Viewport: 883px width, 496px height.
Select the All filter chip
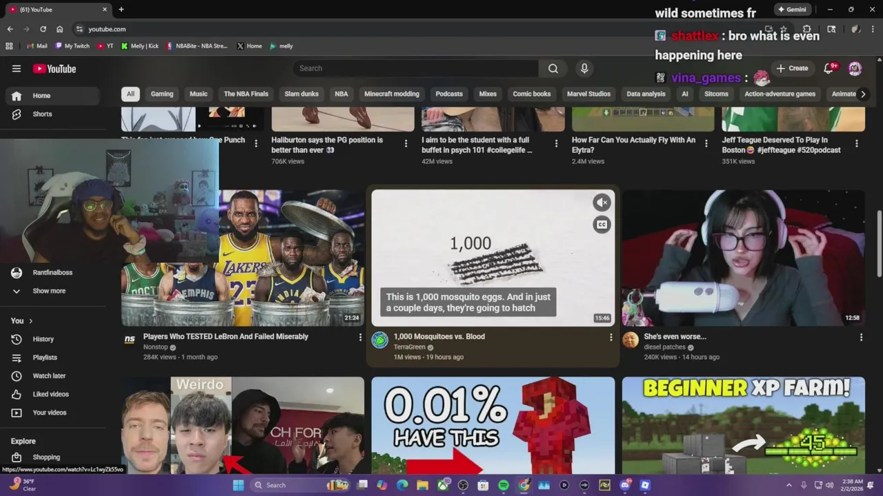point(130,94)
